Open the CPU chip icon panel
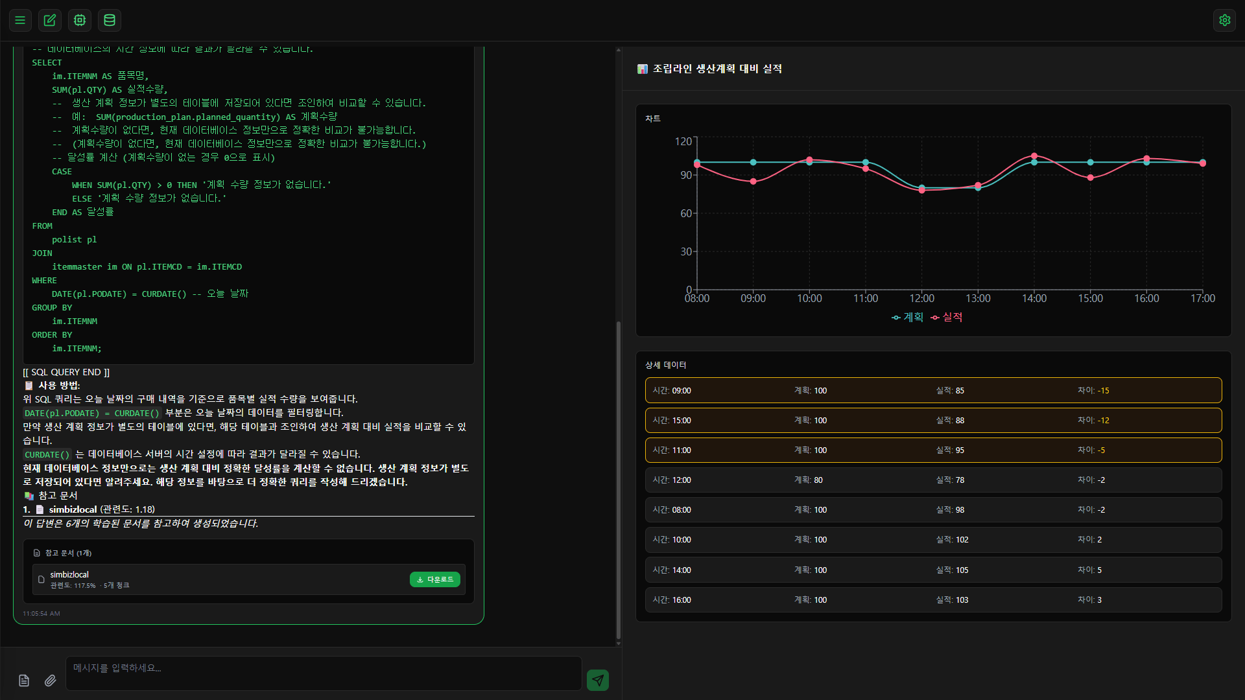Screen dimensions: 1245x700 80,20
